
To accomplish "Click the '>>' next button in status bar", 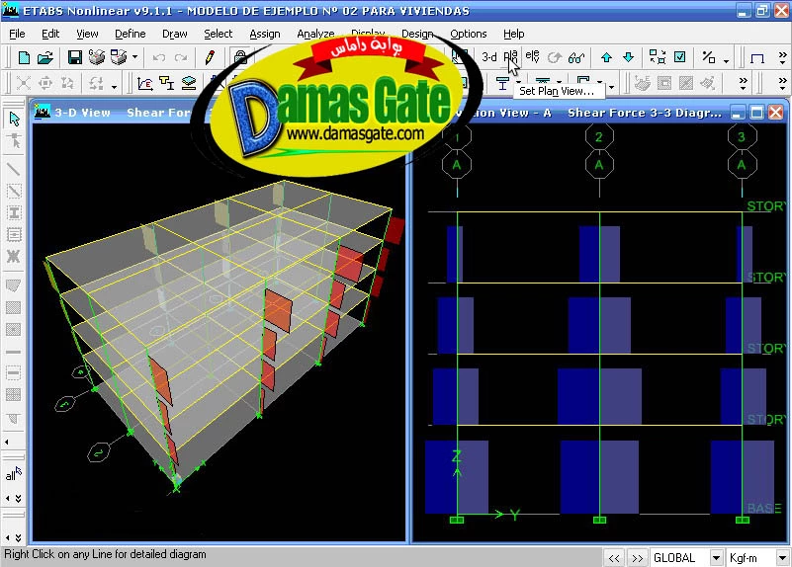I will [x=638, y=558].
